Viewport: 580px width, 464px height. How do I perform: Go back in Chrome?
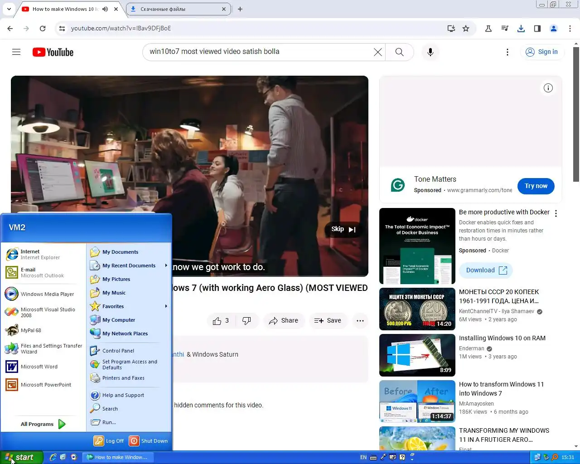tap(10, 28)
